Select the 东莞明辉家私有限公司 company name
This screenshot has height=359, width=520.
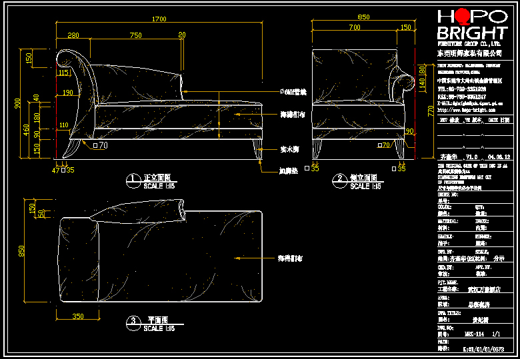[469, 53]
